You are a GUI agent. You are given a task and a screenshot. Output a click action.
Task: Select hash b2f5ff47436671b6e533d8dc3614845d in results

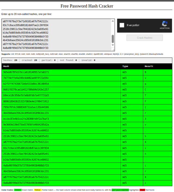click(26, 84)
